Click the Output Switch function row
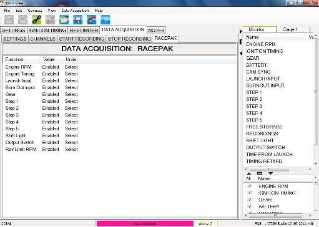This screenshot has height=227, width=319. pyautogui.click(x=20, y=142)
